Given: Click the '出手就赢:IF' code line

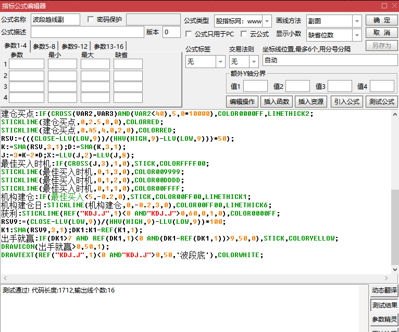Looking at the screenshot, I should 170,238.
